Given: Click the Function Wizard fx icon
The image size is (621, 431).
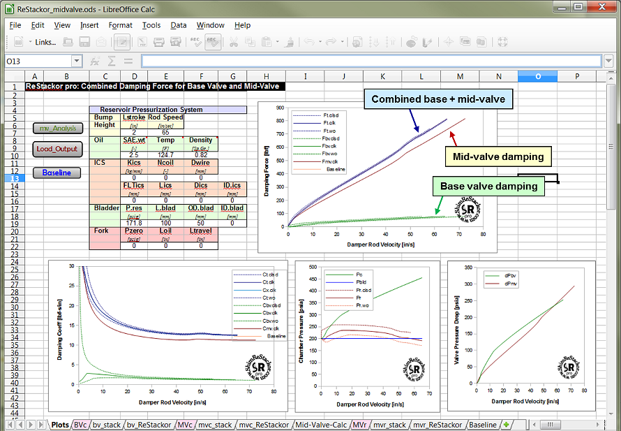Looking at the screenshot, I should 95,61.
